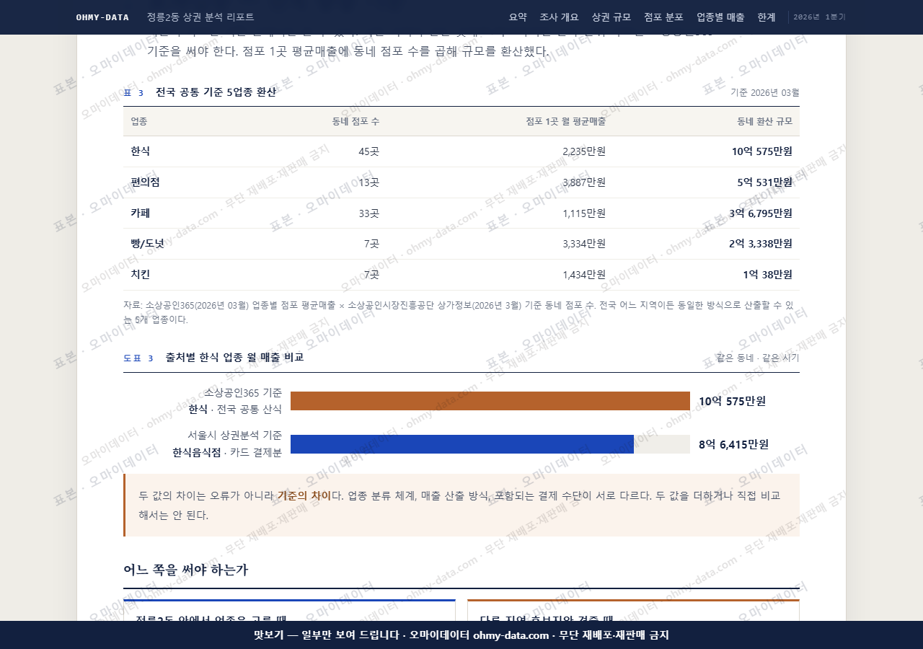Click the blue 서울시 상권분석 bar
This screenshot has height=649, width=923.
tap(462, 444)
